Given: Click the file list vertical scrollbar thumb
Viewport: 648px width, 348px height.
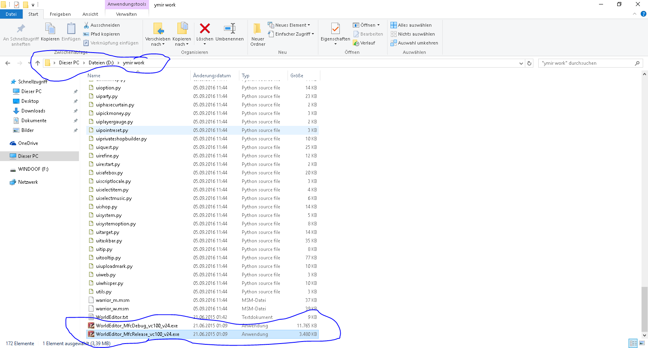Looking at the screenshot, I should (644, 309).
